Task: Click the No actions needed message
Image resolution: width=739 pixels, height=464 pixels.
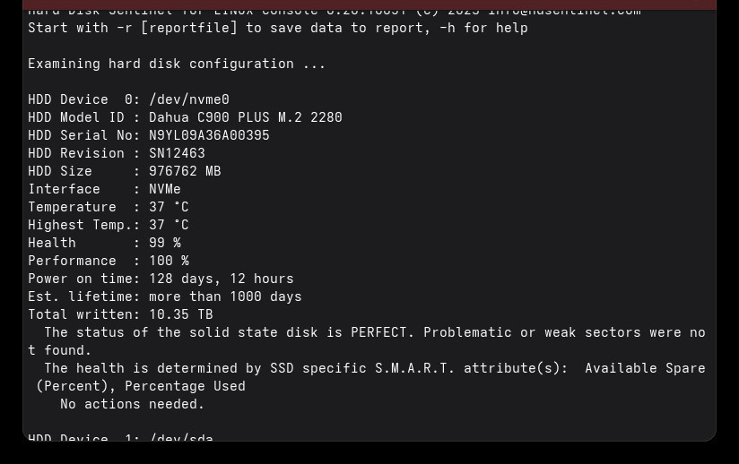Action: [x=132, y=404]
